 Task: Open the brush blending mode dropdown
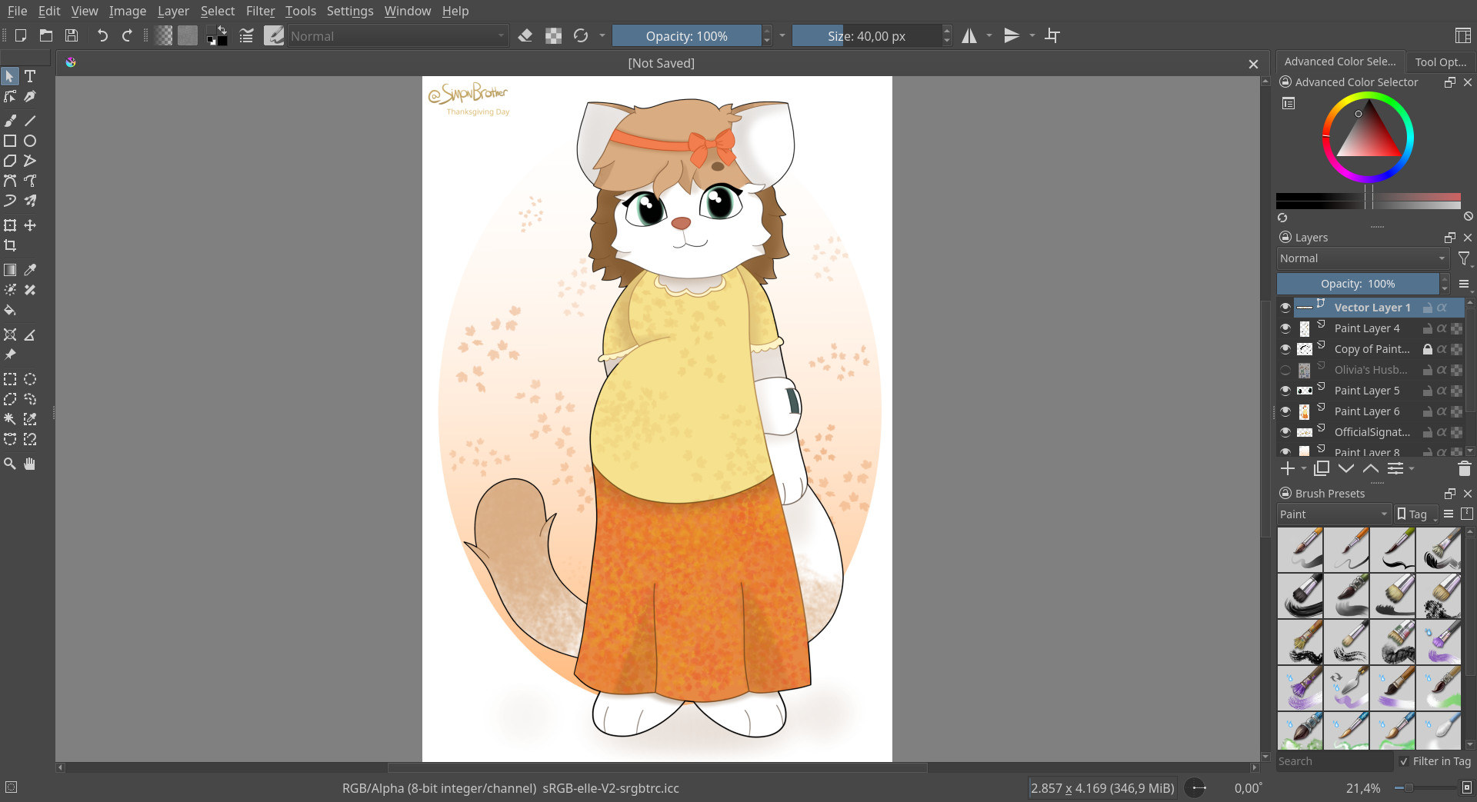[396, 35]
